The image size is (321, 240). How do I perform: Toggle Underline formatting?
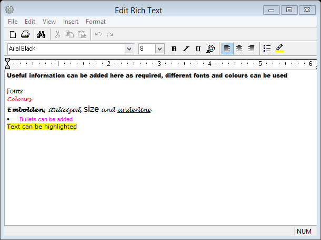pyautogui.click(x=198, y=49)
